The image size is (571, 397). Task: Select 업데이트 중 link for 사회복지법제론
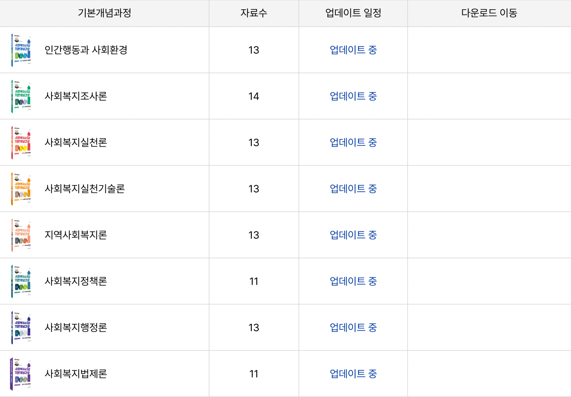coord(353,374)
